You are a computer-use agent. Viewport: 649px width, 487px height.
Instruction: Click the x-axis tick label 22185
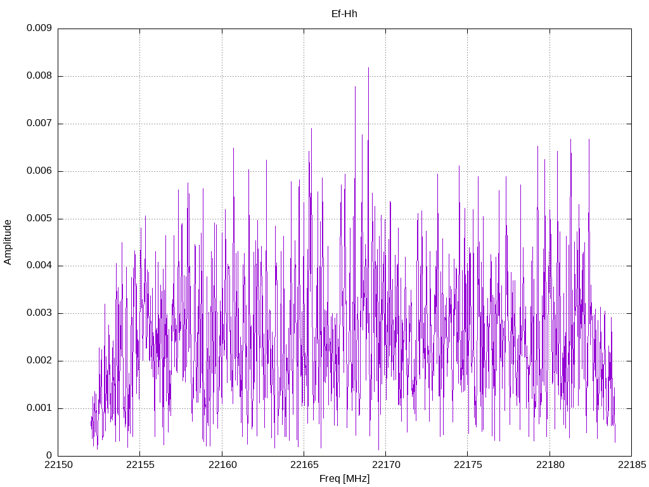(632, 465)
